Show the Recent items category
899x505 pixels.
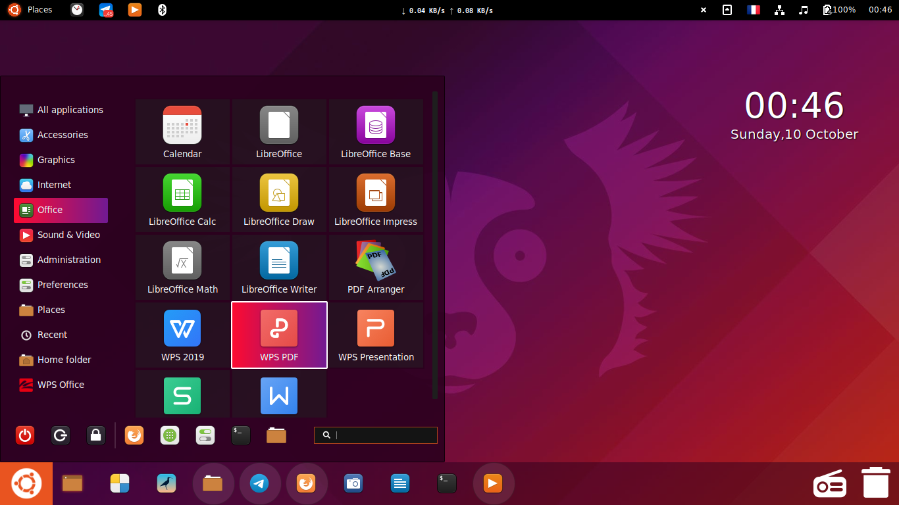[x=61, y=335]
